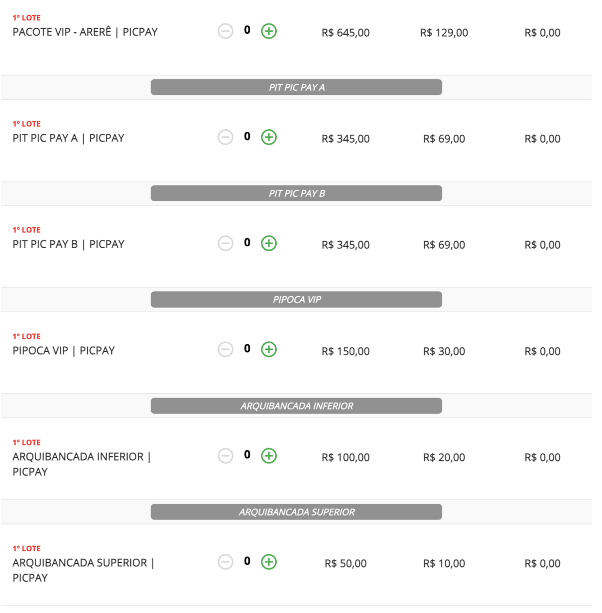Increase ARQUIBANCADA INFERIOR ticket count
This screenshot has height=613, width=602.
click(269, 456)
